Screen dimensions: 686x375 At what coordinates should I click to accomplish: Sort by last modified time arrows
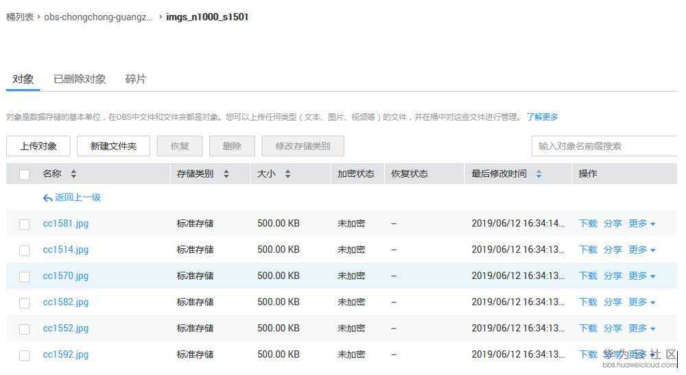539,174
